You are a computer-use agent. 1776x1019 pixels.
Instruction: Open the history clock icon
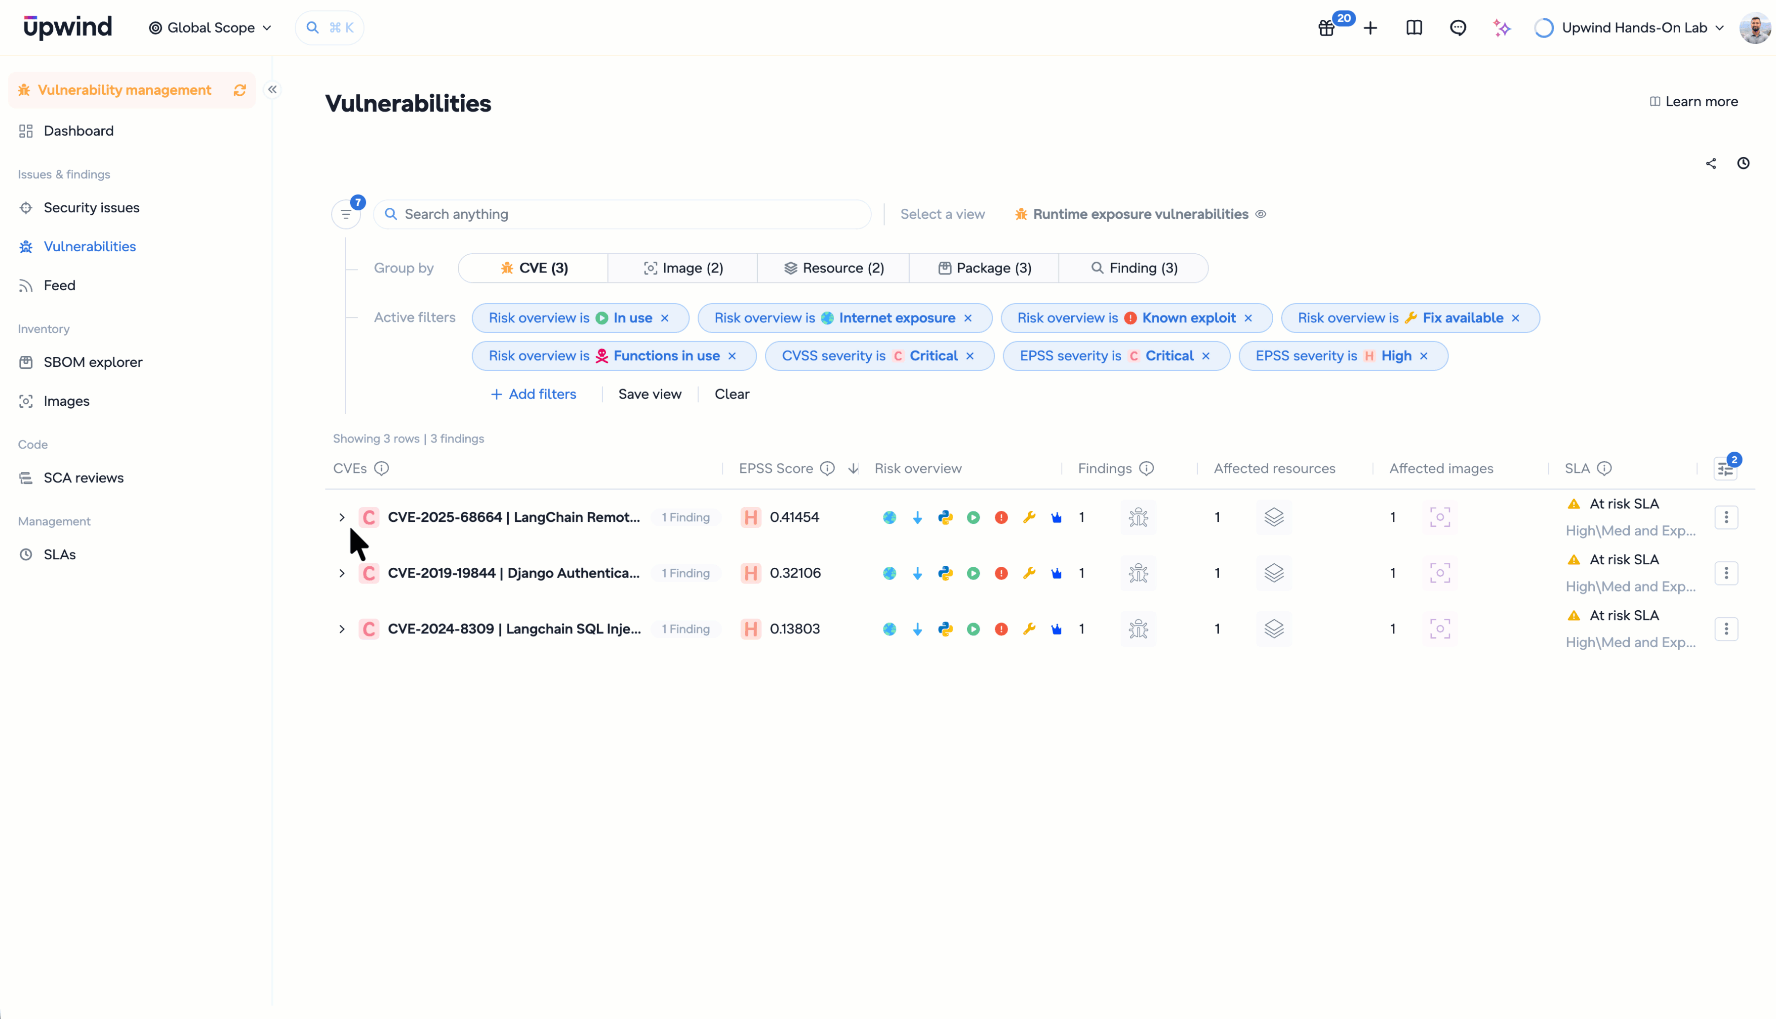(1744, 163)
